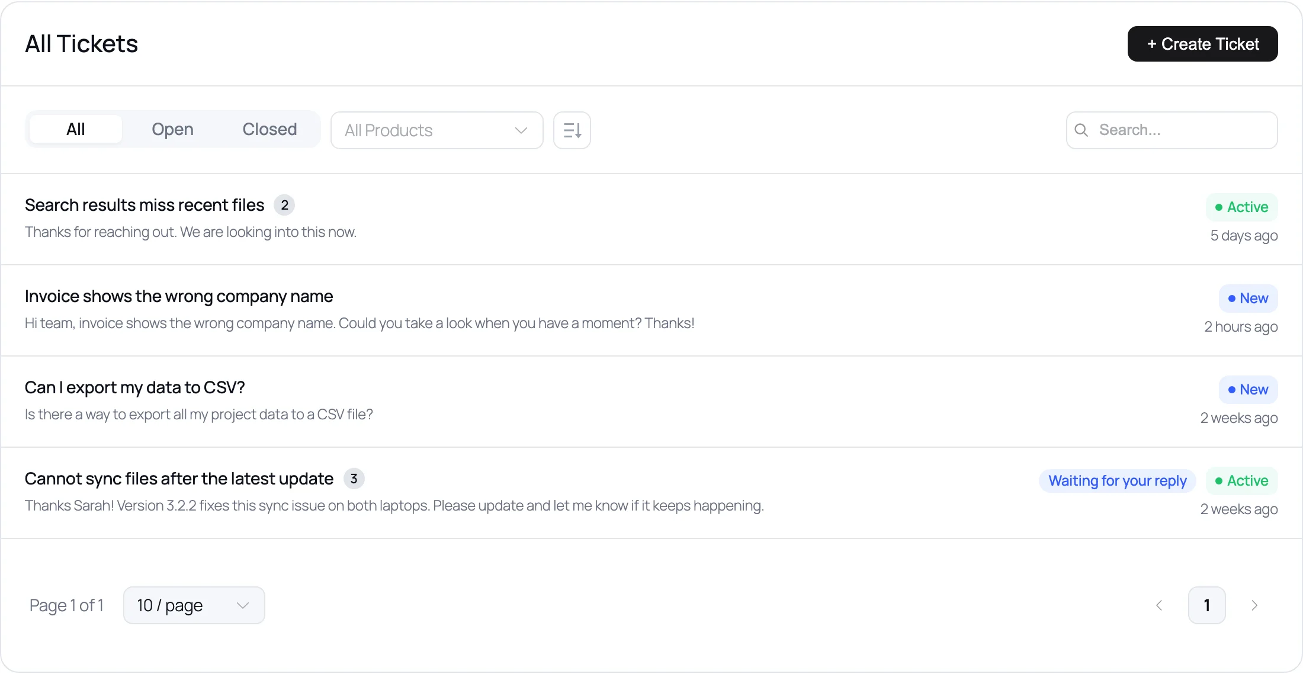Go to previous page arrow
The height and width of the screenshot is (674, 1303).
(1159, 605)
